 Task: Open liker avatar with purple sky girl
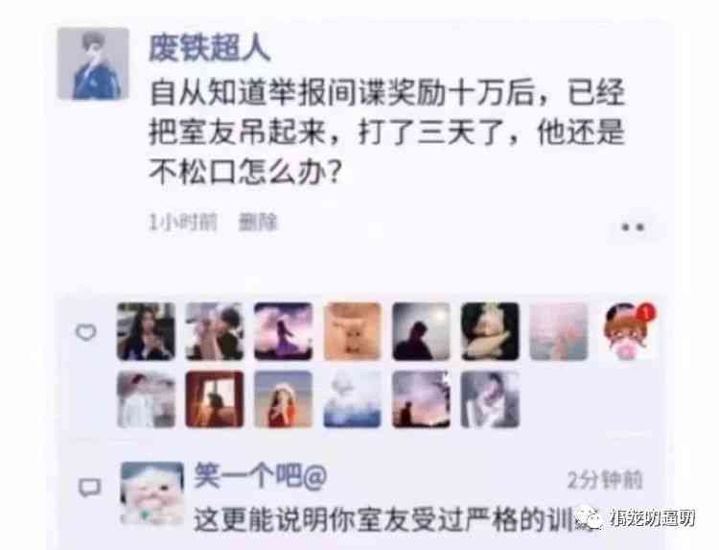coord(284,331)
